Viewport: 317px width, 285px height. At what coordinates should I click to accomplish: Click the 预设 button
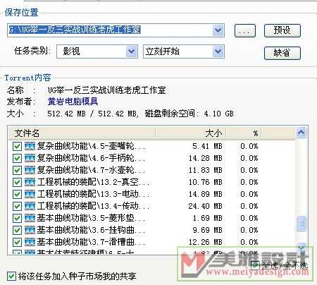pos(282,30)
